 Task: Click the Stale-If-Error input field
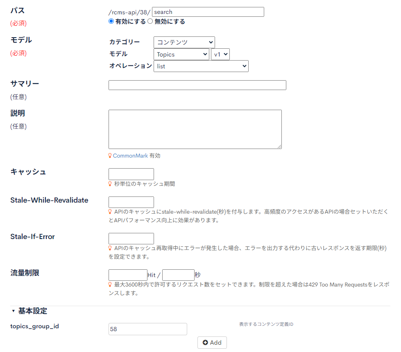click(x=131, y=239)
